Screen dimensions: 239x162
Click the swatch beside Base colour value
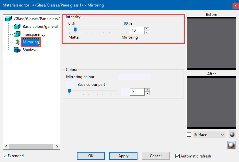[x=125, y=92]
